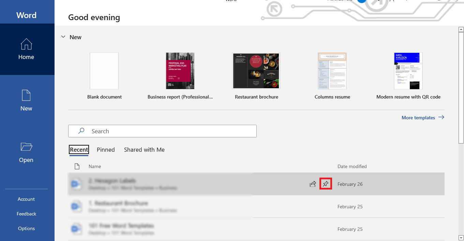464x241 pixels.
Task: Click the file type icon column header
Action: (77, 166)
